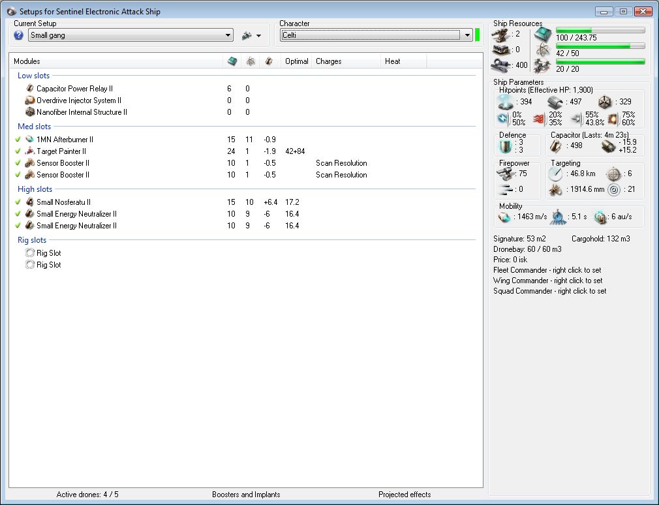
Task: Click the capacitor amount icon showing 498
Action: point(556,146)
